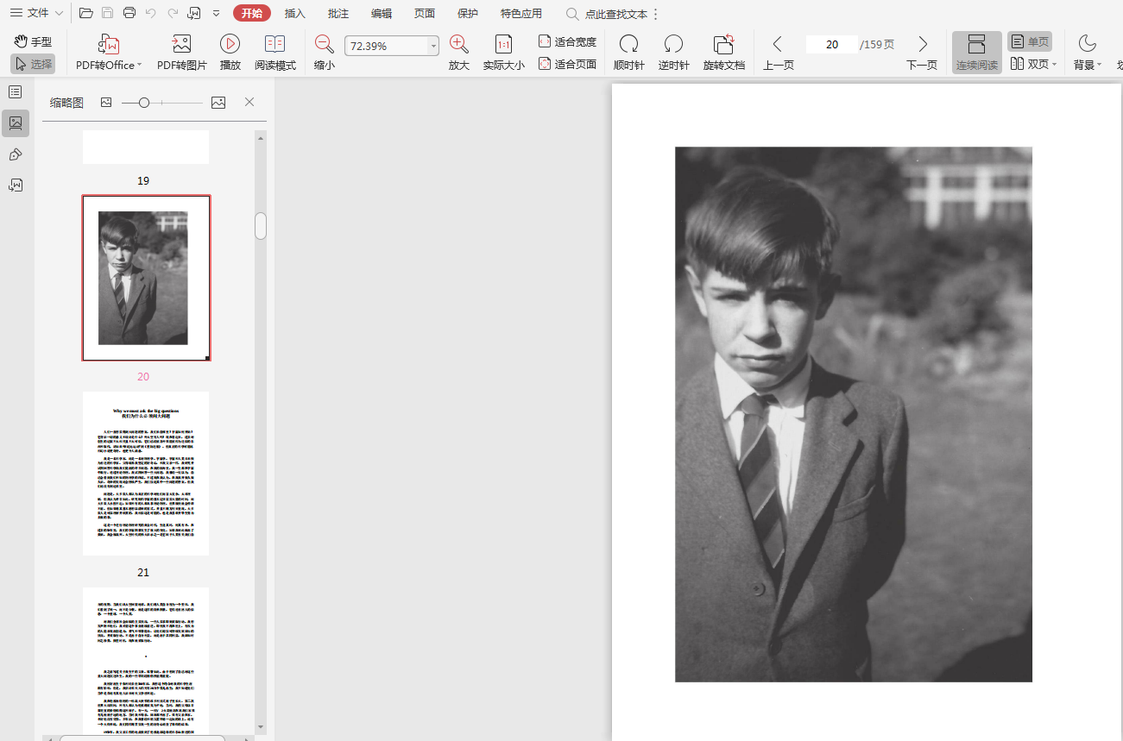Click the thumbnail size slider
The image size is (1123, 741).
(144, 103)
